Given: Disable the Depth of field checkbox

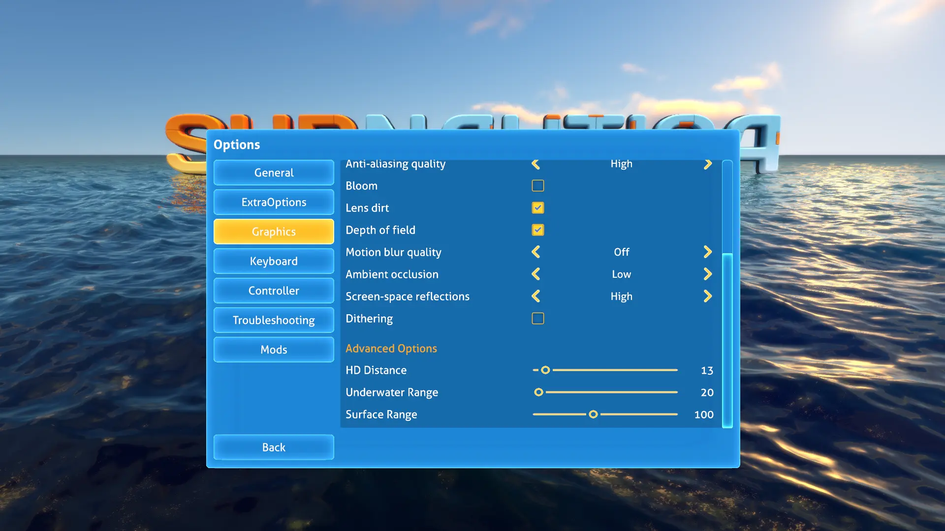Looking at the screenshot, I should (x=537, y=230).
